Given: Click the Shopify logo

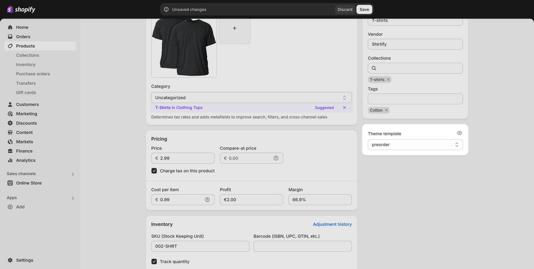Looking at the screenshot, I should (21, 9).
